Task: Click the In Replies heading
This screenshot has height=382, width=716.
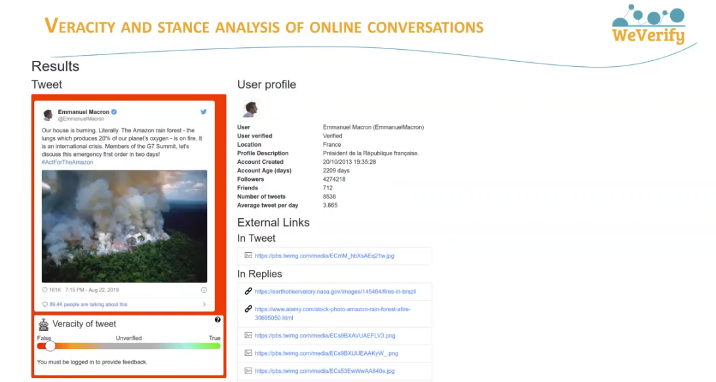Action: pyautogui.click(x=260, y=274)
